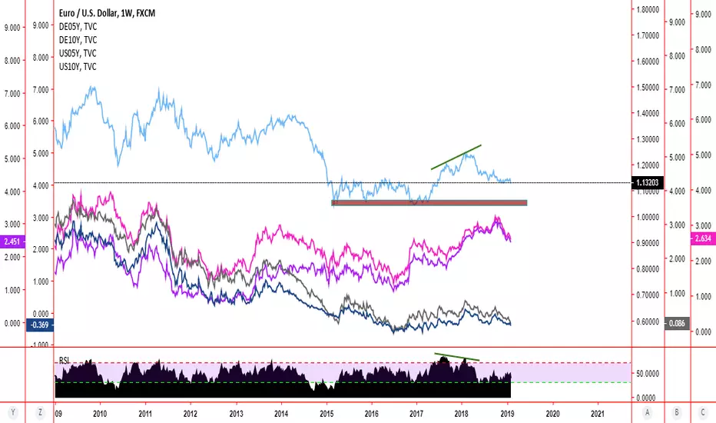
Task: Click the 1.50000 value on price scale
Action: point(648,88)
